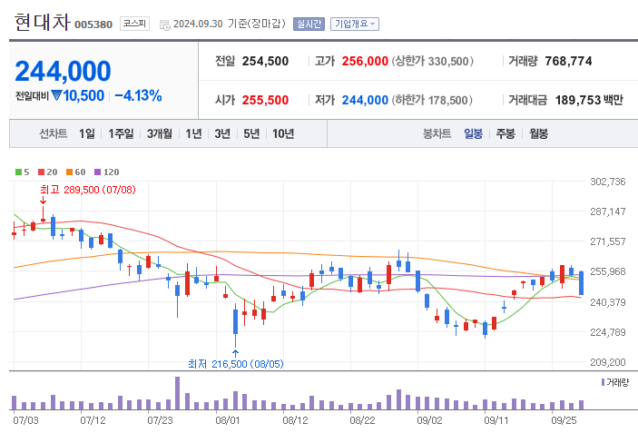This screenshot has height=433, width=638.
Task: Select the 3년 line chart tab
Action: [x=222, y=133]
